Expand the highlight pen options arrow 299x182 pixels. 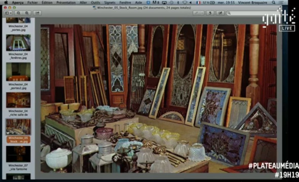(202, 13)
